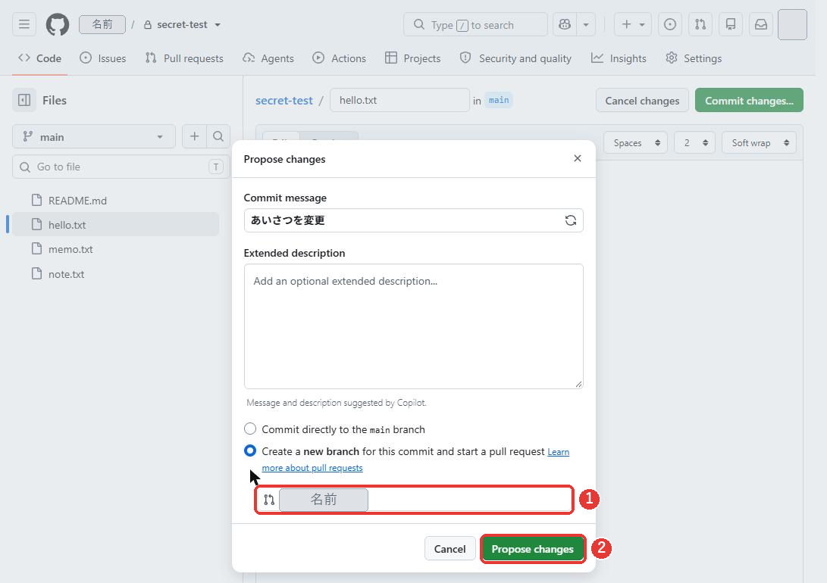Click the search bar in header
Viewport: 827px width, 583px height.
[475, 25]
